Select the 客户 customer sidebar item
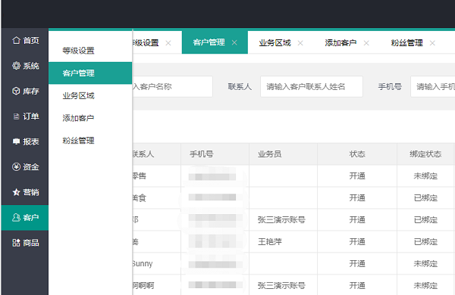455x295 pixels. pos(25,217)
